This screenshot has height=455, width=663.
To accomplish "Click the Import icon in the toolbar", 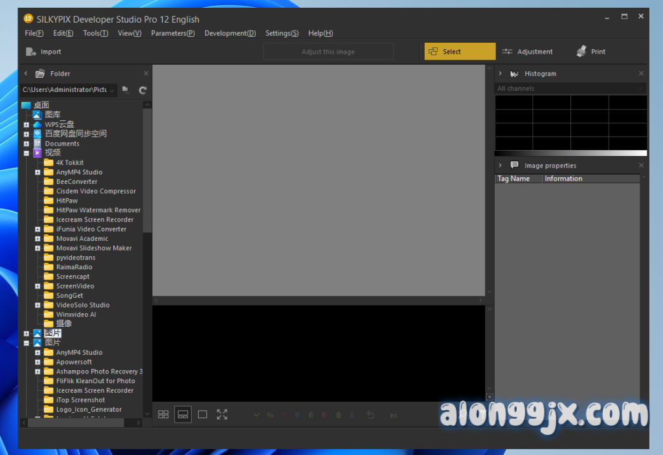I will [31, 52].
